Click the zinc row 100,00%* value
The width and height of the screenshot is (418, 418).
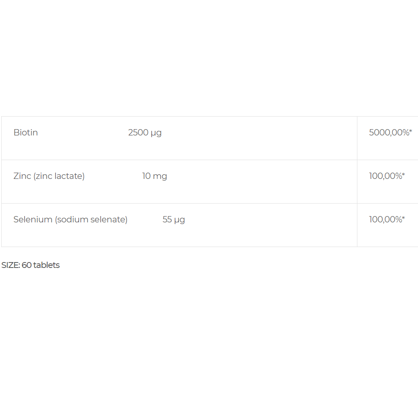point(387,176)
